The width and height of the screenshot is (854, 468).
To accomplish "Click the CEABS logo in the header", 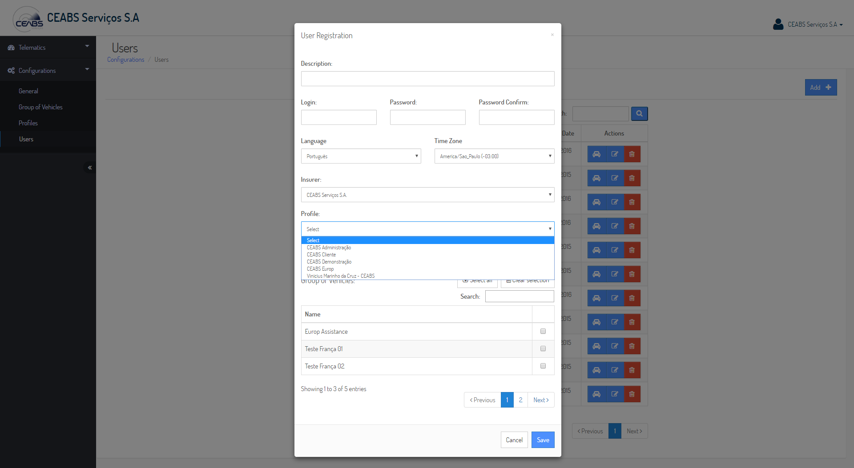I will 28,19.
